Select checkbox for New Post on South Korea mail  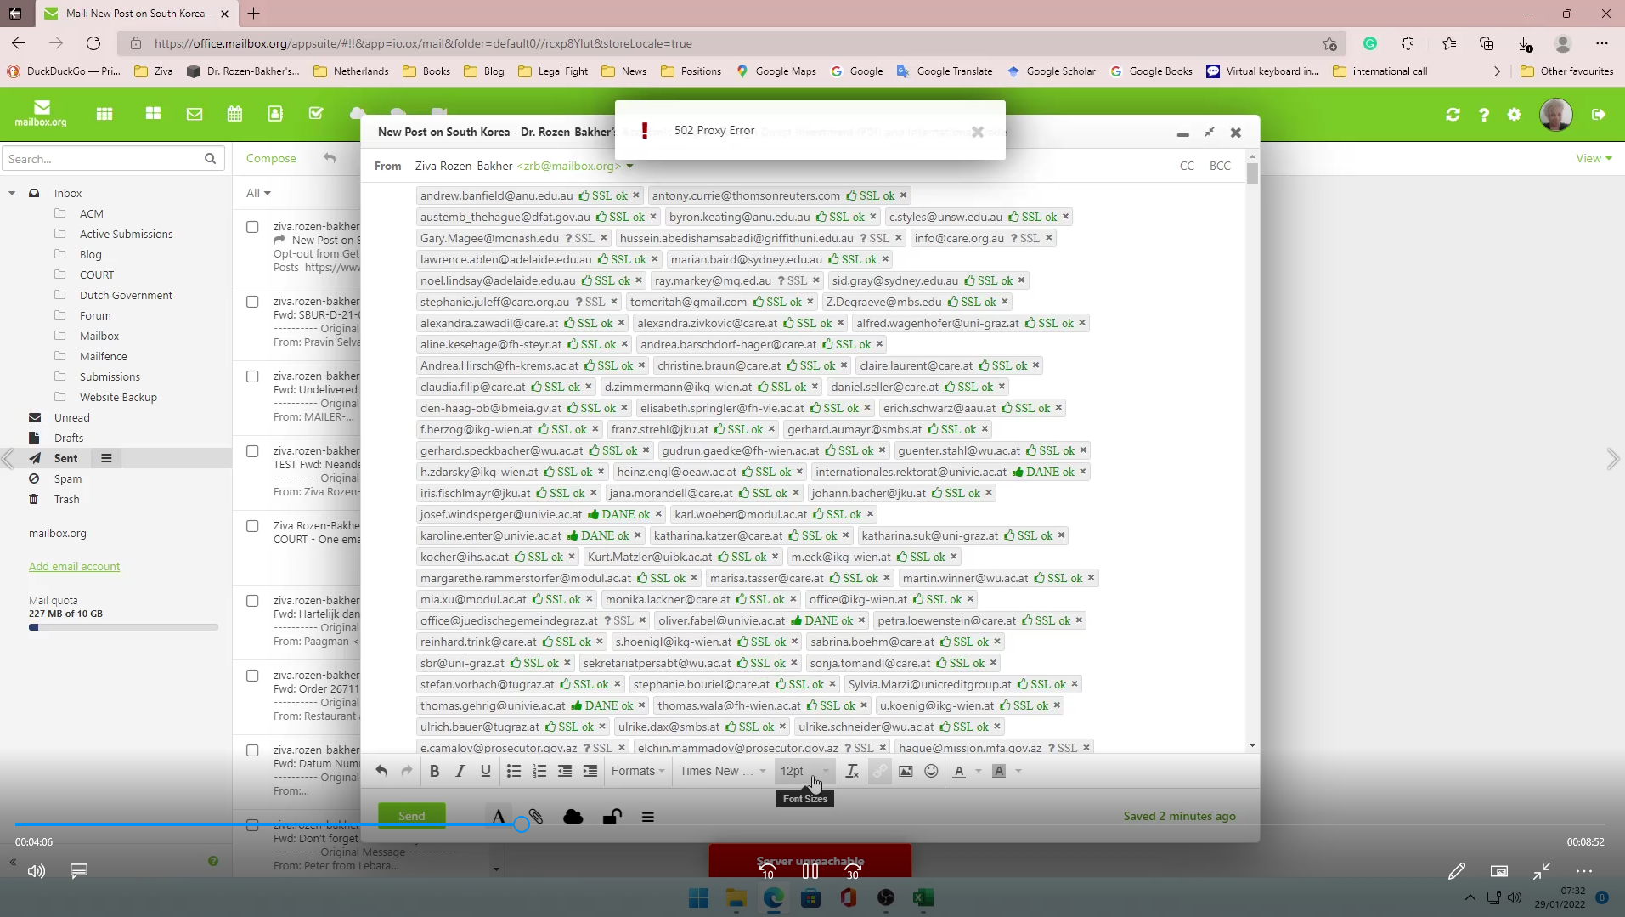point(252,227)
